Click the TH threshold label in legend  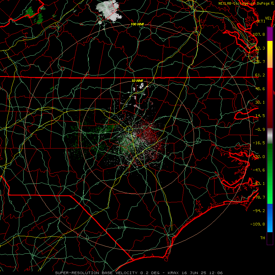[262, 238]
